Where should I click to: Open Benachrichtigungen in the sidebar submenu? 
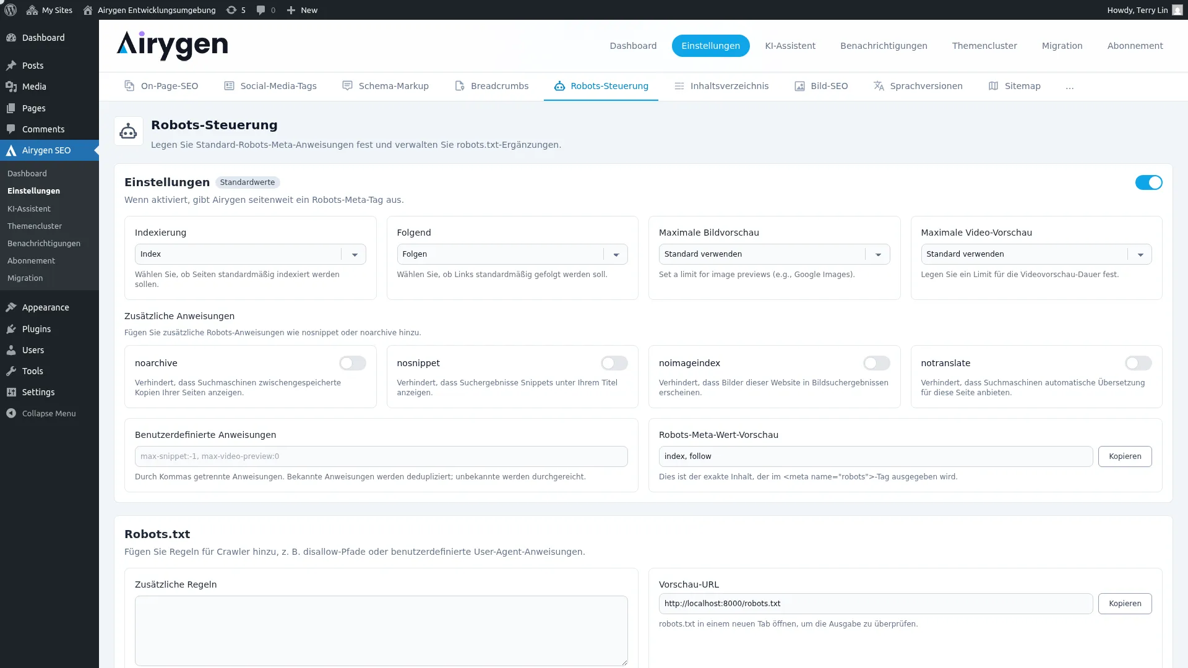(x=44, y=244)
